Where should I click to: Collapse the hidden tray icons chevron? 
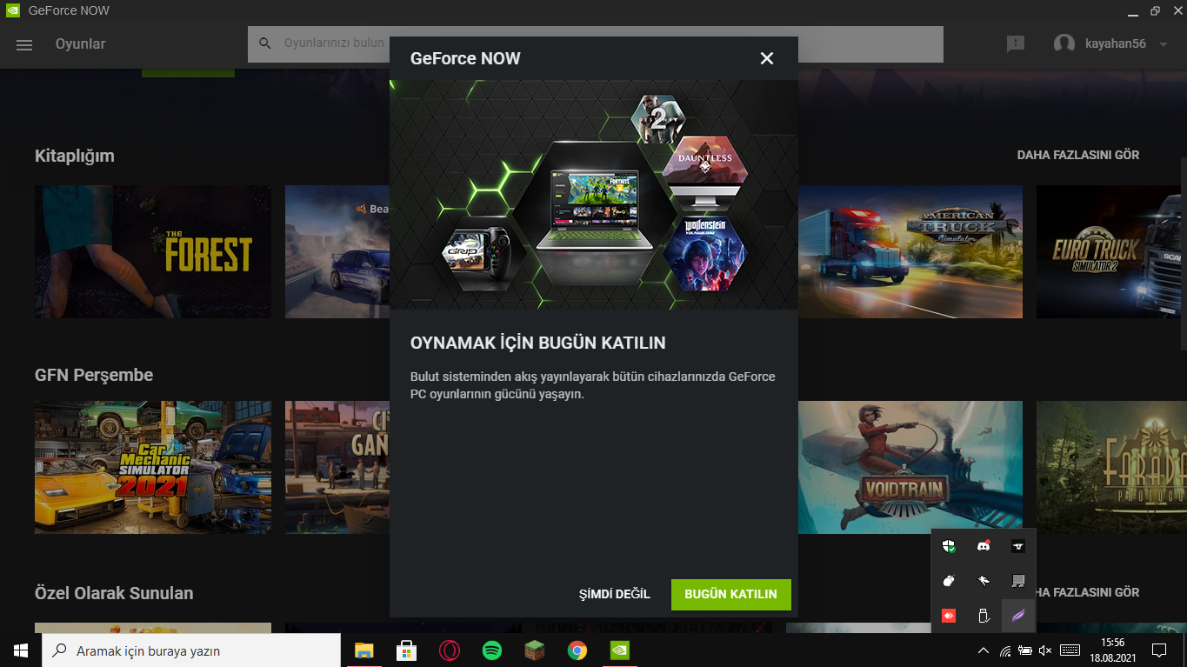click(984, 650)
